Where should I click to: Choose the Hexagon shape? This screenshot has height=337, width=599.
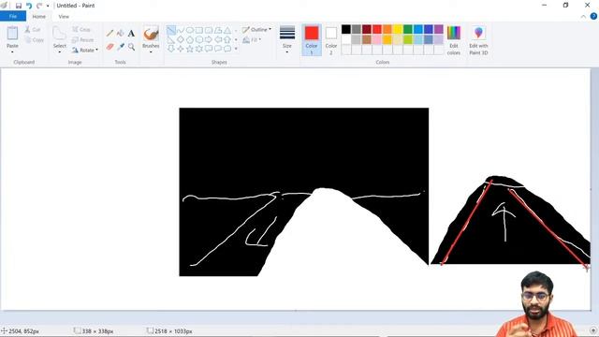point(199,39)
